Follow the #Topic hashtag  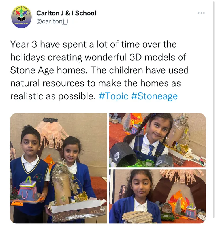click(114, 96)
